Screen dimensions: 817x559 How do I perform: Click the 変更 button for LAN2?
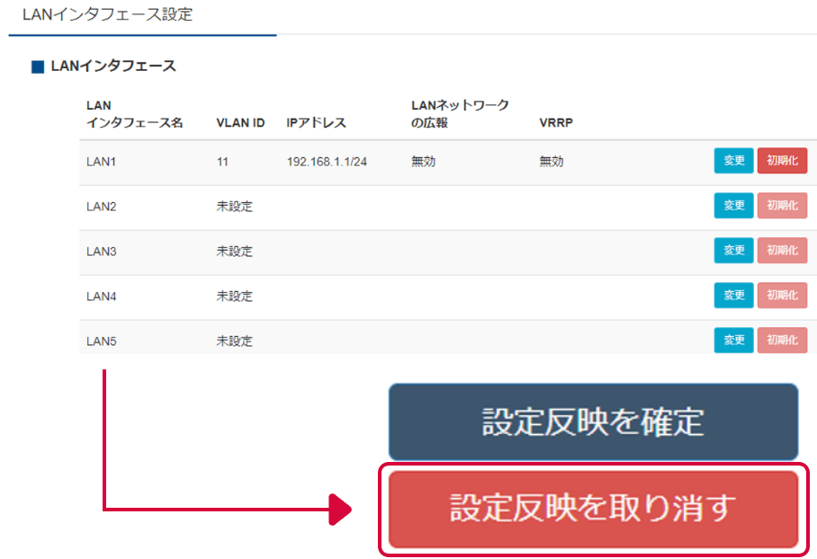click(733, 205)
